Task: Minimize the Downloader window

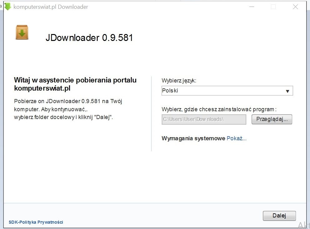Action: click(252, 7)
